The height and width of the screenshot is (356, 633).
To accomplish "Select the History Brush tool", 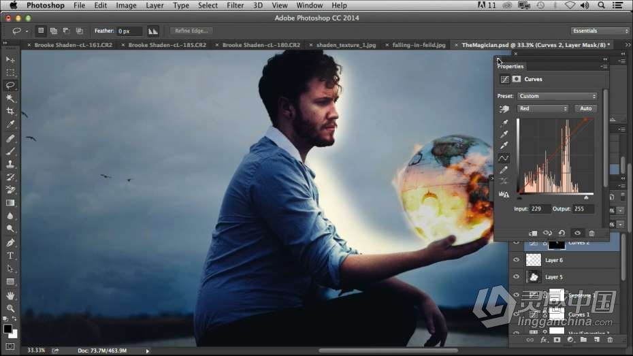I will click(10, 177).
